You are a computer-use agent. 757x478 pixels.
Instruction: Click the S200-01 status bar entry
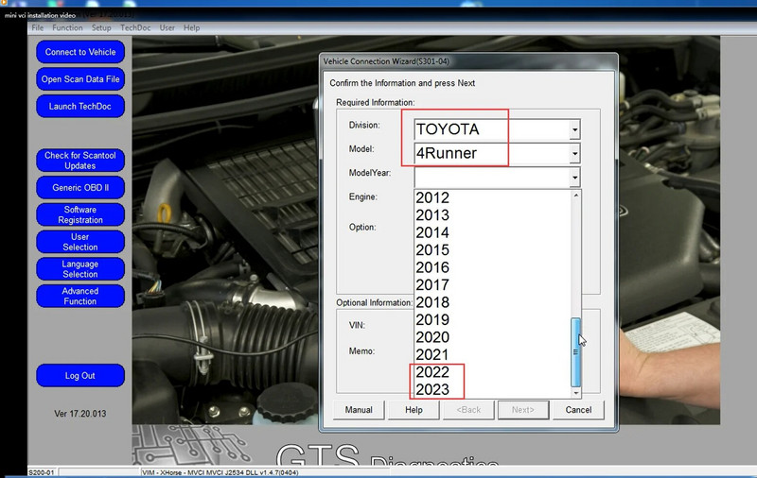(42, 472)
